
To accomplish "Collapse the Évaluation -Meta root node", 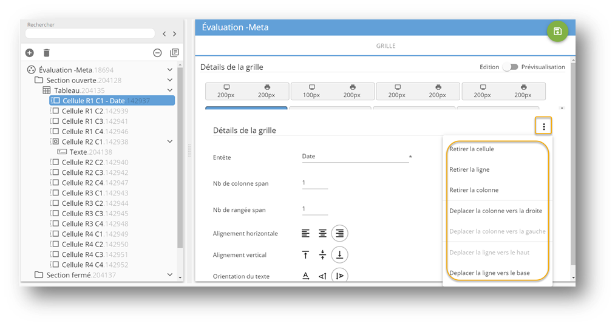I will (170, 70).
